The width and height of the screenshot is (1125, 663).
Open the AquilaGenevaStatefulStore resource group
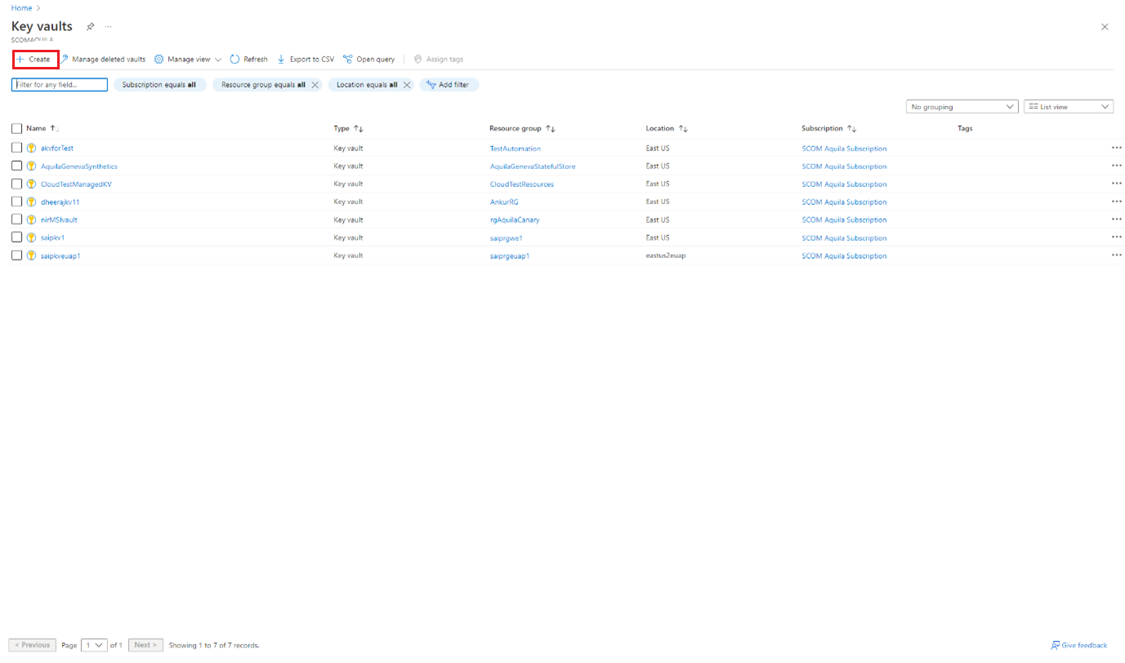click(x=533, y=167)
